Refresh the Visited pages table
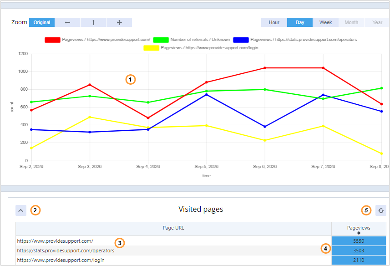This screenshot has width=390, height=266. [381, 210]
